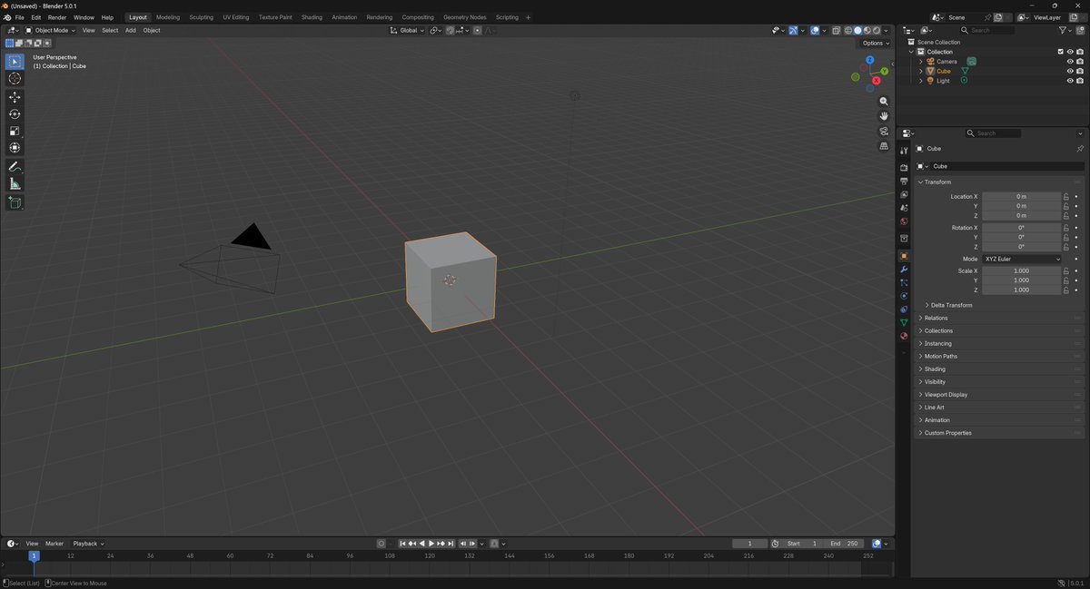Switch to the Geometry Nodes workspace tab
The width and height of the screenshot is (1090, 589).
pyautogui.click(x=465, y=17)
